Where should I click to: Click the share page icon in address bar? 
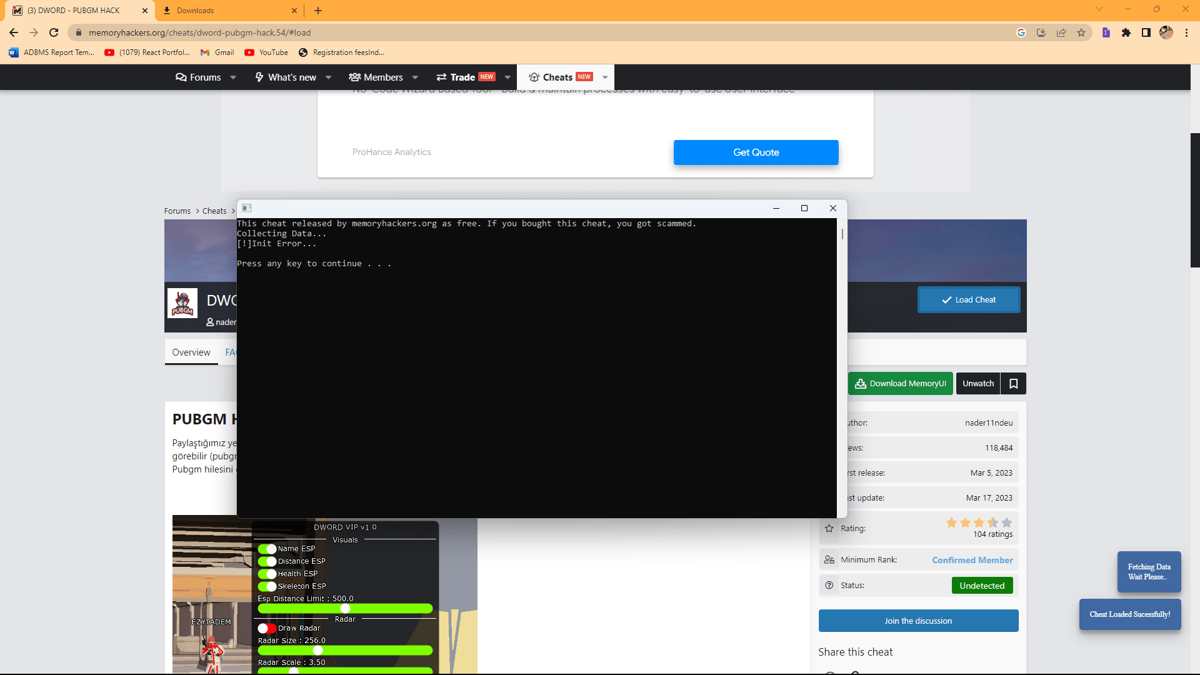coord(1061,32)
